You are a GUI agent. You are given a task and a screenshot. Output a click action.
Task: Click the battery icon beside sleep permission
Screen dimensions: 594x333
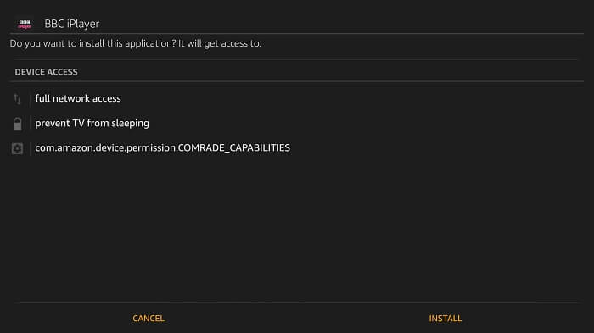(18, 124)
